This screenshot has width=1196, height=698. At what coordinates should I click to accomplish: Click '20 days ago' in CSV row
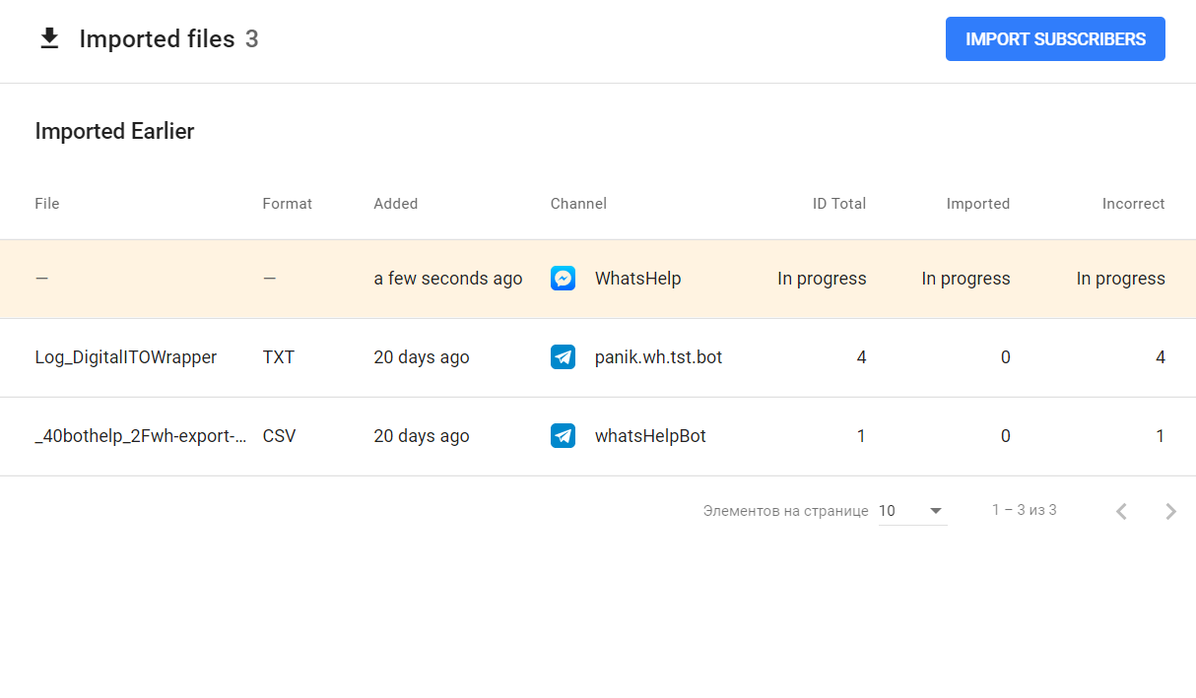422,436
